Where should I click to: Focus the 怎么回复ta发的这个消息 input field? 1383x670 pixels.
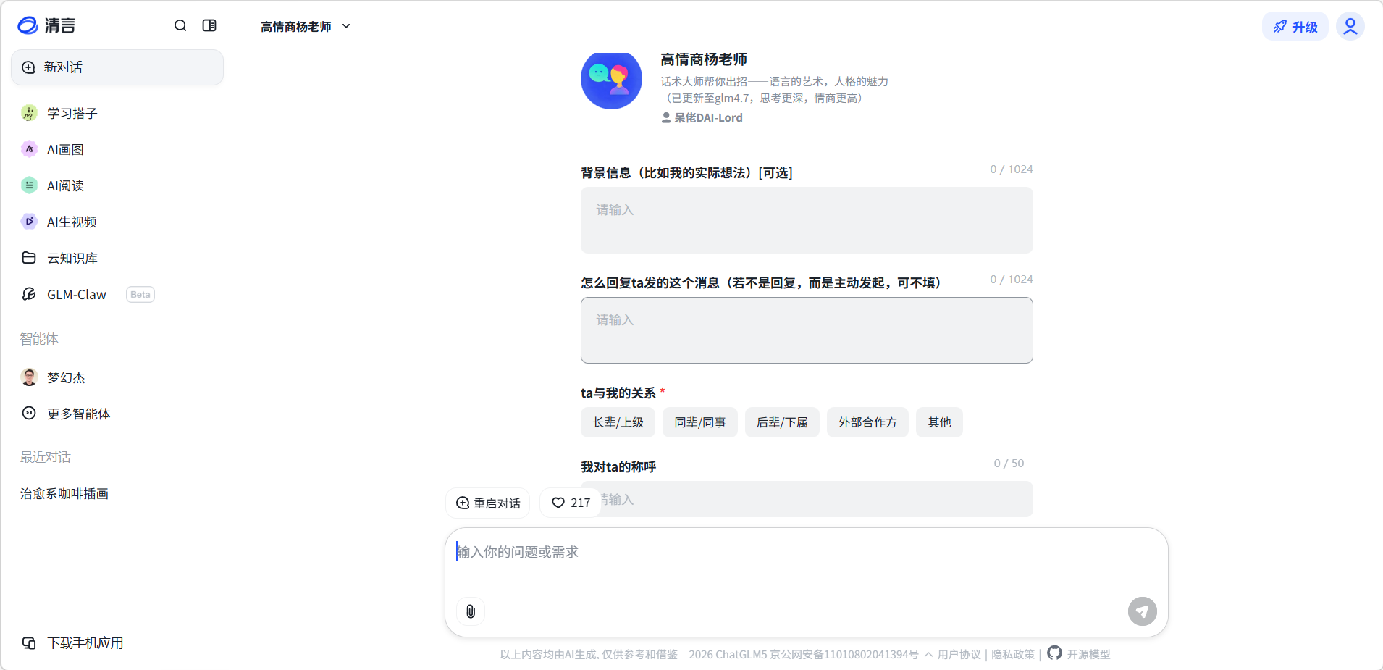pyautogui.click(x=807, y=330)
